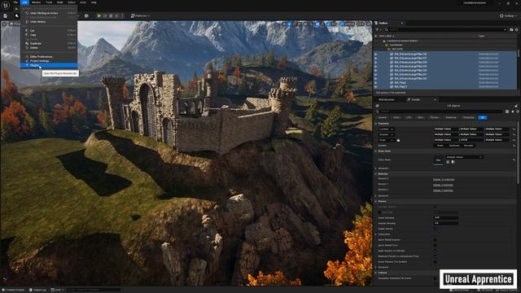Open the Window menu
The width and height of the screenshot is (521, 293).
(36, 2)
